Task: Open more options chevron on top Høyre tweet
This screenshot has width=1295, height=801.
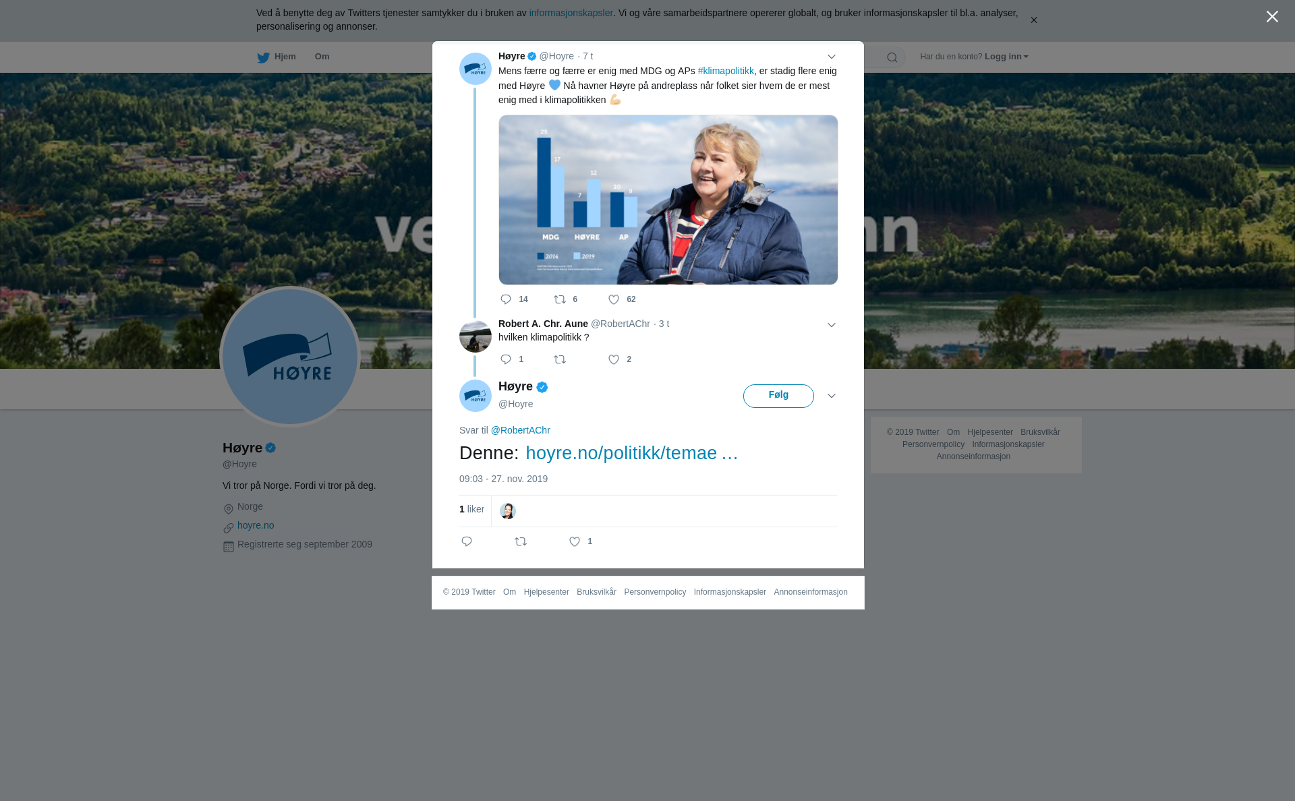Action: [832, 57]
